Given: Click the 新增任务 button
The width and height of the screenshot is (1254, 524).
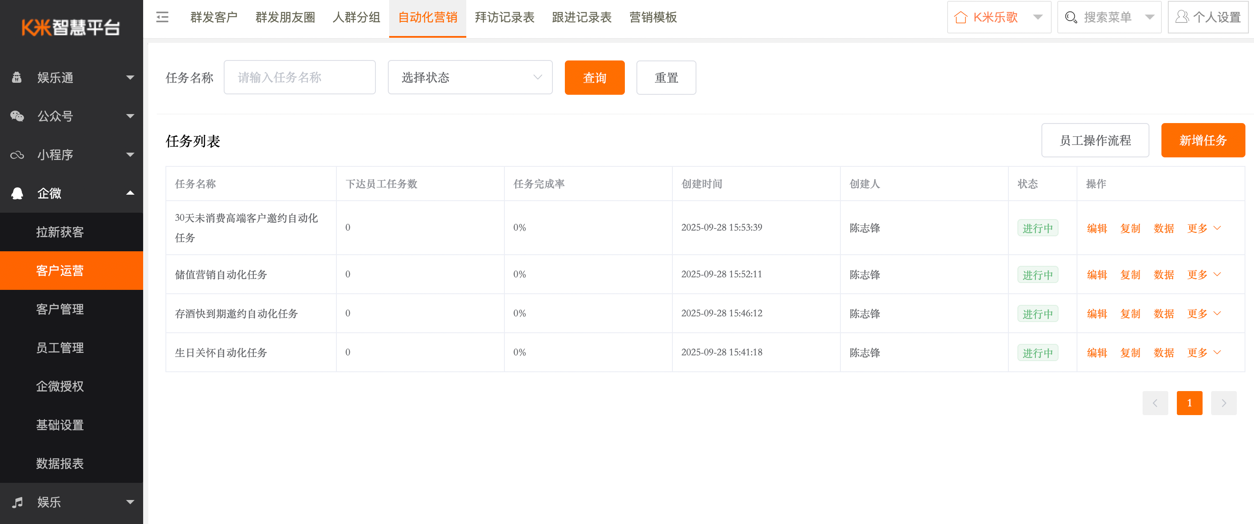Looking at the screenshot, I should (x=1203, y=140).
